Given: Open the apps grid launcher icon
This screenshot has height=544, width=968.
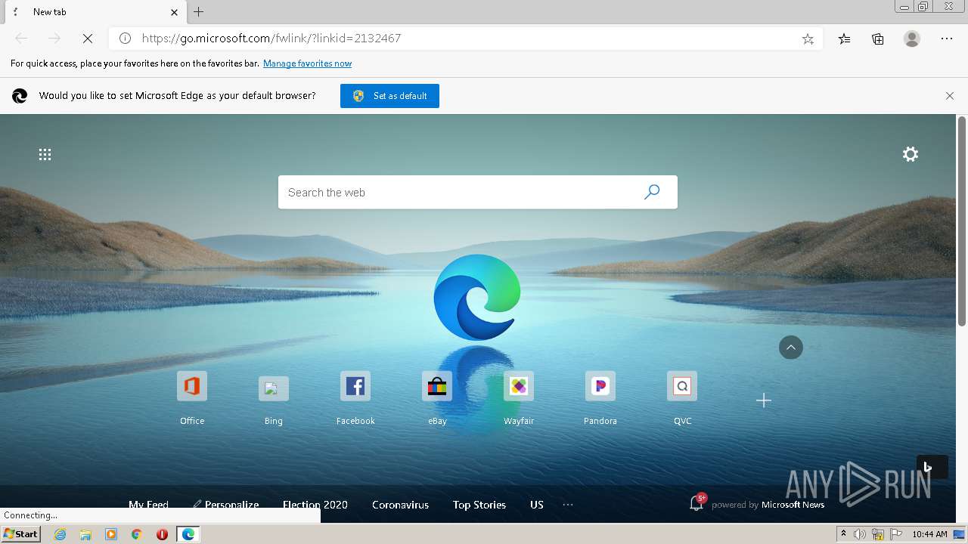Looking at the screenshot, I should coord(45,154).
